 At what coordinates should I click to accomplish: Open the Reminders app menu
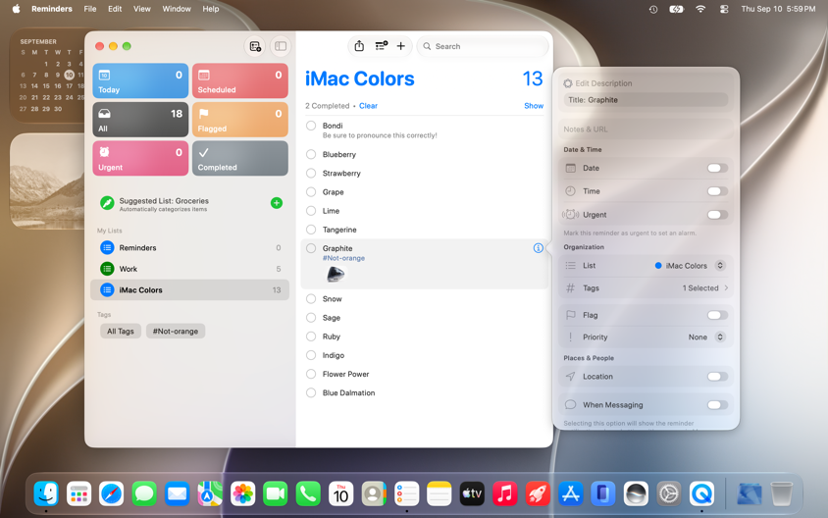click(52, 9)
